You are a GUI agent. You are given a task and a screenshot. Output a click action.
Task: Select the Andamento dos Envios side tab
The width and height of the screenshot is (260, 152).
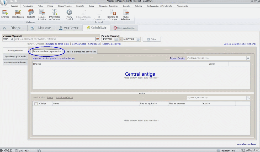pos(15,63)
